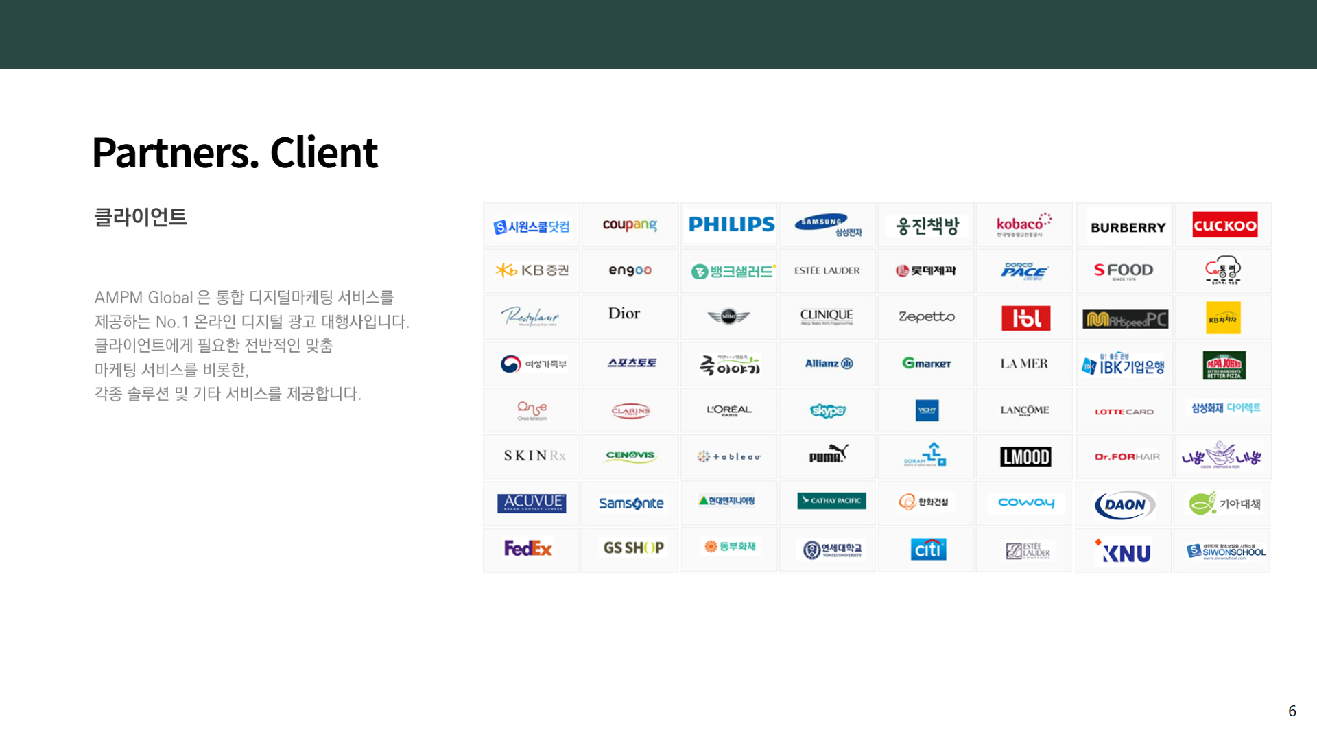Click the IBK기업은행 logo
The height and width of the screenshot is (741, 1317).
click(x=1123, y=365)
